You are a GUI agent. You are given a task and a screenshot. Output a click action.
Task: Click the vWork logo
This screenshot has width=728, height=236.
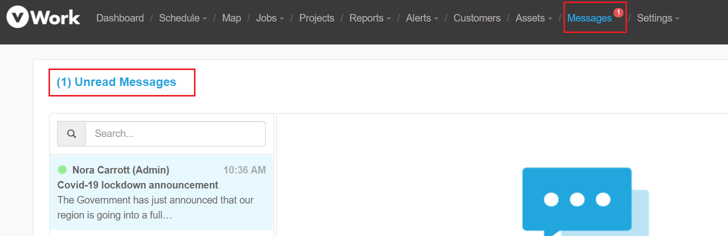click(x=43, y=17)
